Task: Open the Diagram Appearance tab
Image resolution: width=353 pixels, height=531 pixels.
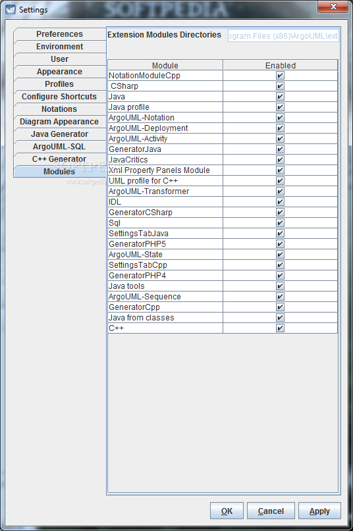Action: coord(60,122)
